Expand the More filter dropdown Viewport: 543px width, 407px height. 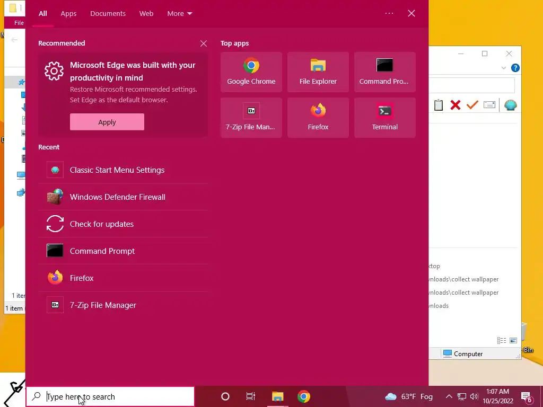pos(179,13)
